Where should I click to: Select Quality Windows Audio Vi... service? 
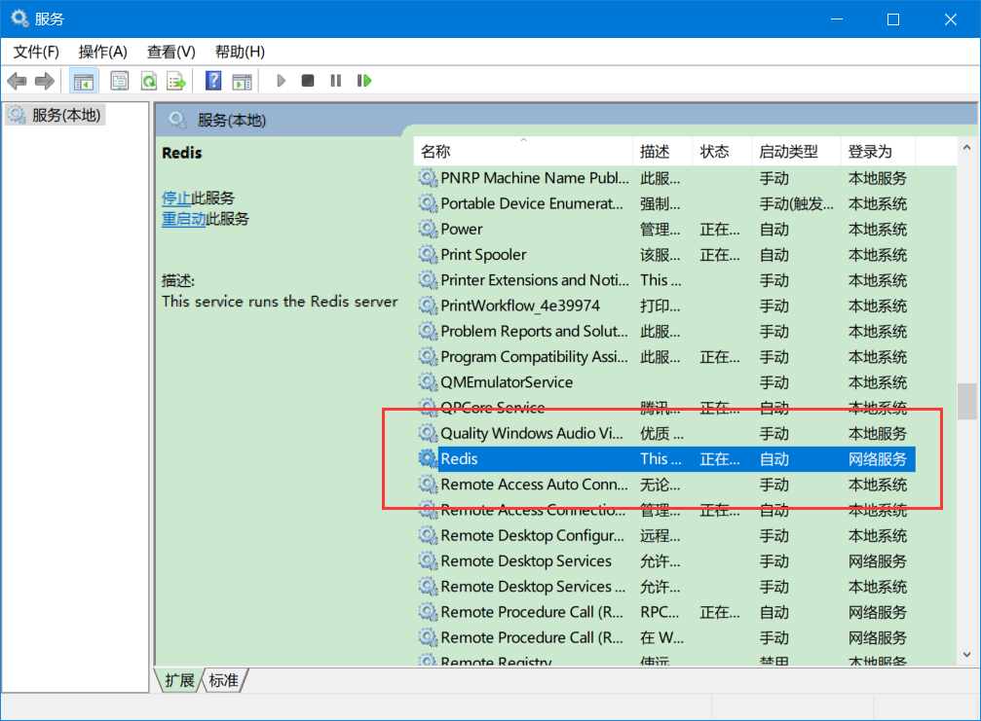pyautogui.click(x=666, y=433)
